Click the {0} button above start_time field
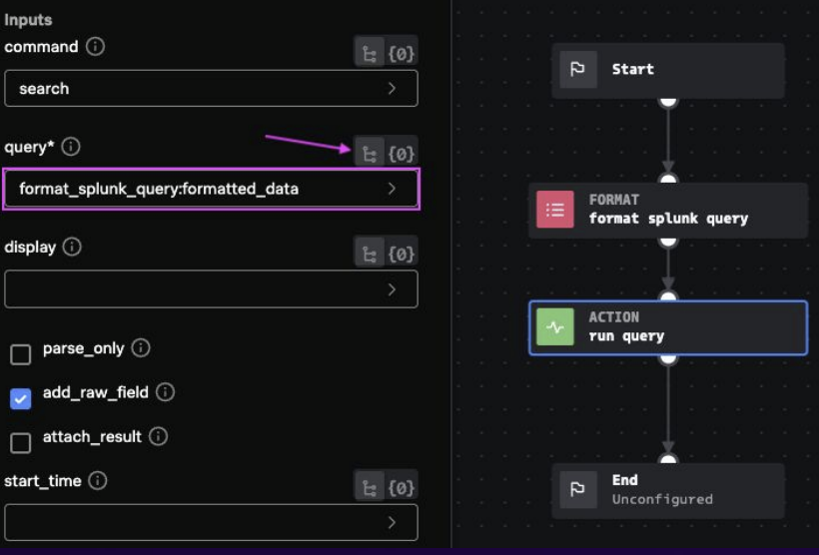 pyautogui.click(x=401, y=488)
